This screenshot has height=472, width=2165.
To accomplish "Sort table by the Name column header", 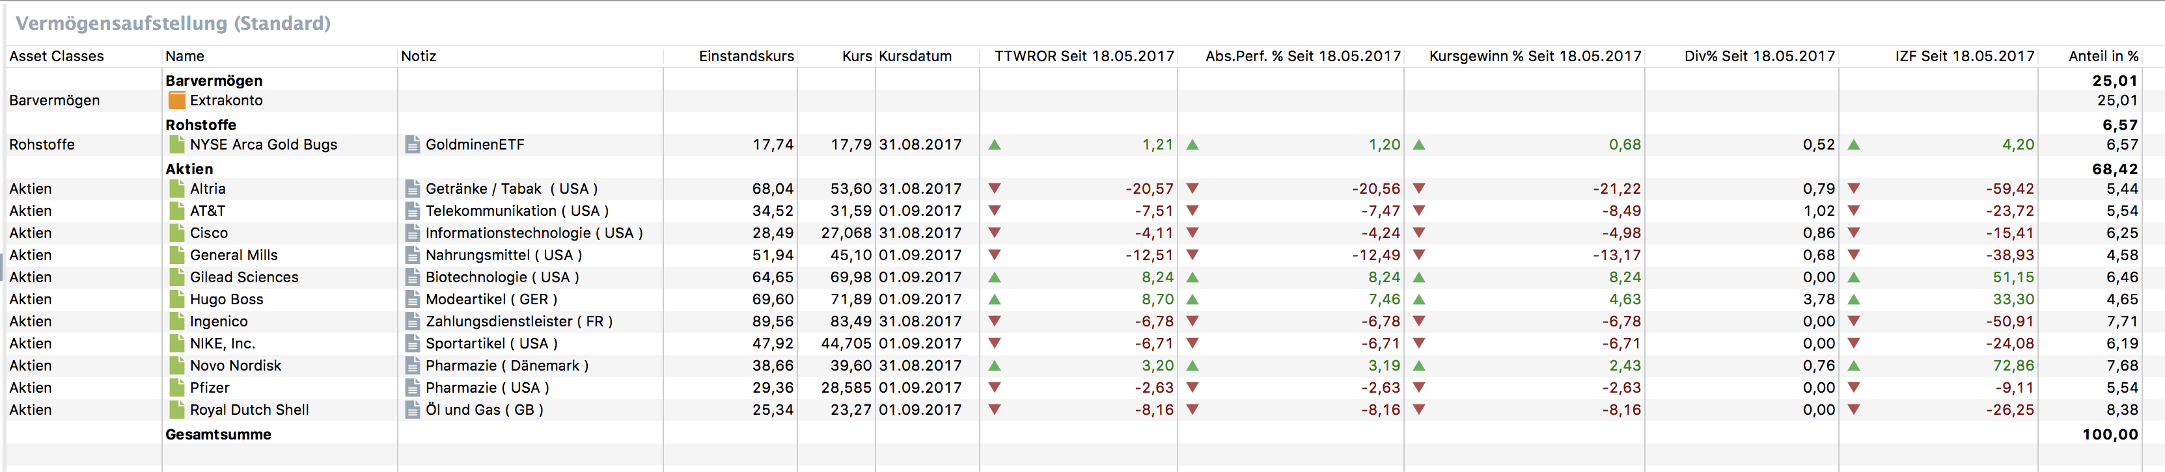I will pyautogui.click(x=185, y=57).
